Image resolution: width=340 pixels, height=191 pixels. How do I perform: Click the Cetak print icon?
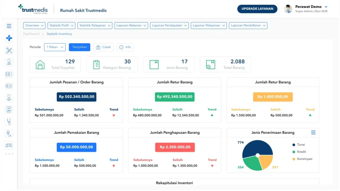[98, 47]
